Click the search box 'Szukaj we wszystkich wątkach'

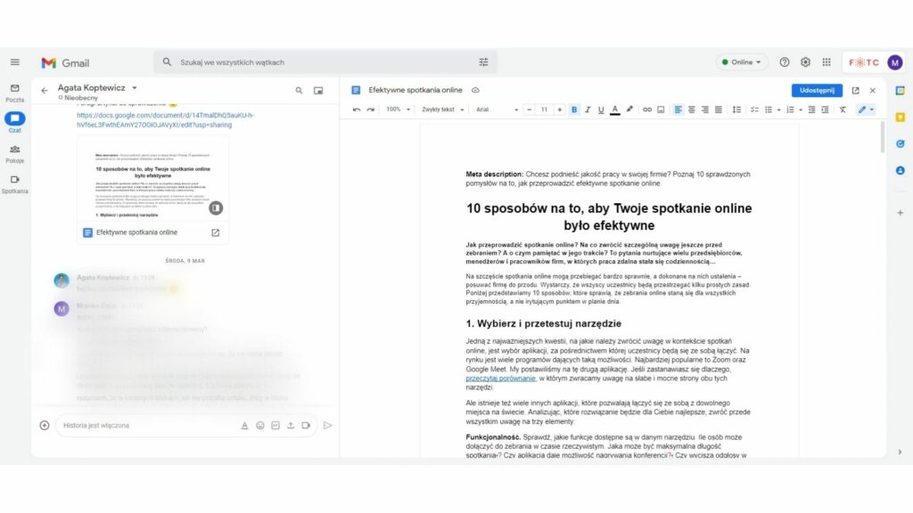[x=325, y=62]
